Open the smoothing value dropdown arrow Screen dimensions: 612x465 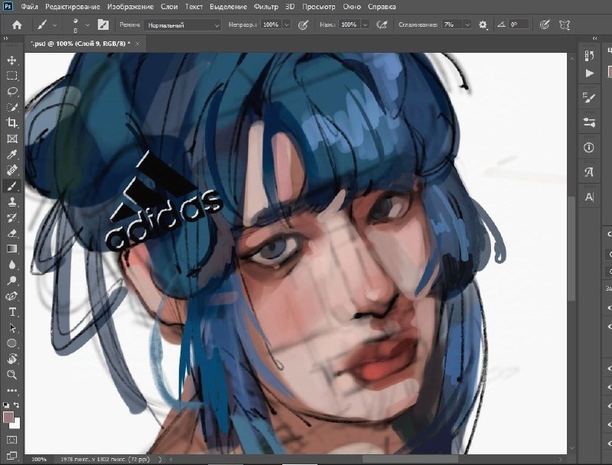point(467,24)
